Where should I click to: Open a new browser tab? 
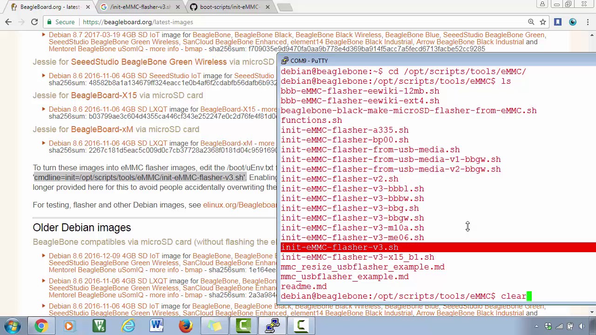tap(284, 7)
